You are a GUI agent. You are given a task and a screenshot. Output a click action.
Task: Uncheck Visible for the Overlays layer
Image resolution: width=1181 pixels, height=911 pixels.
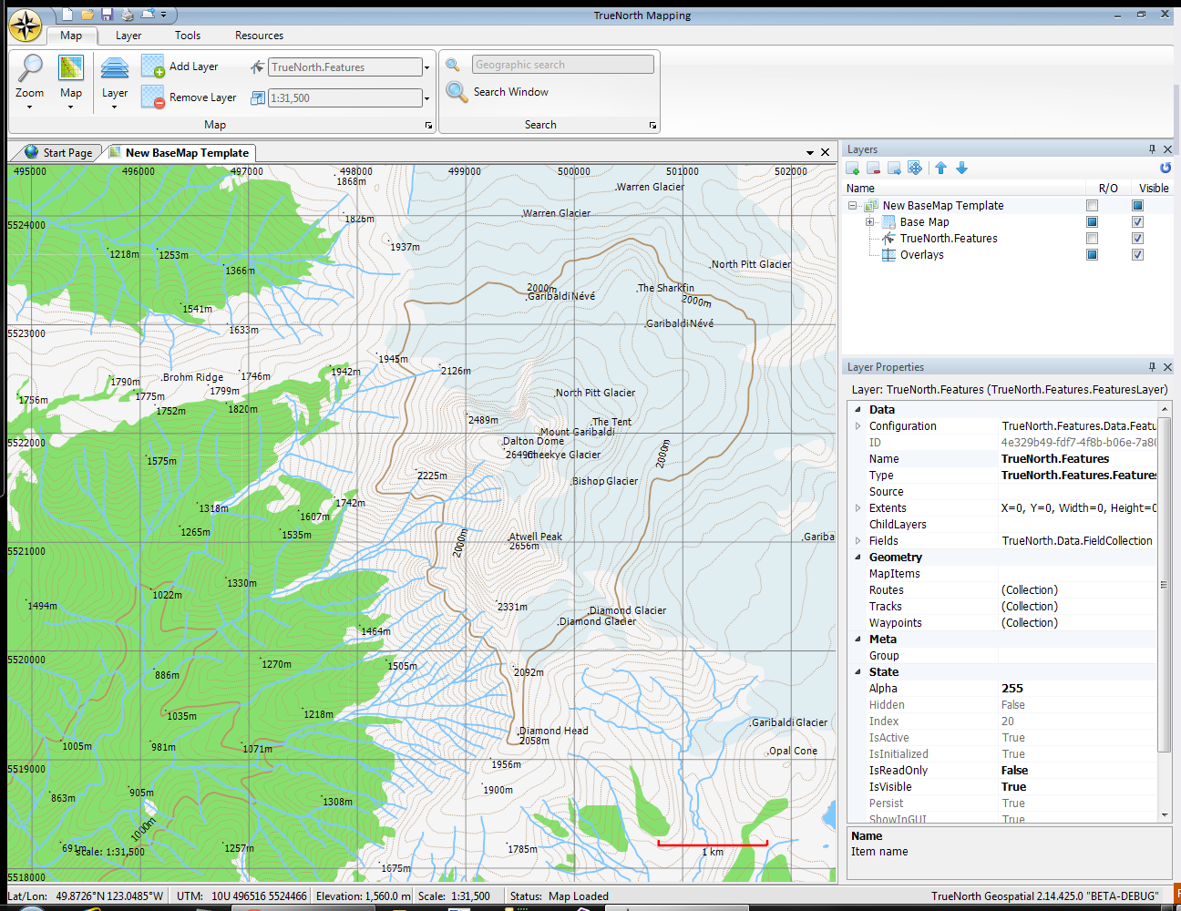tap(1137, 255)
